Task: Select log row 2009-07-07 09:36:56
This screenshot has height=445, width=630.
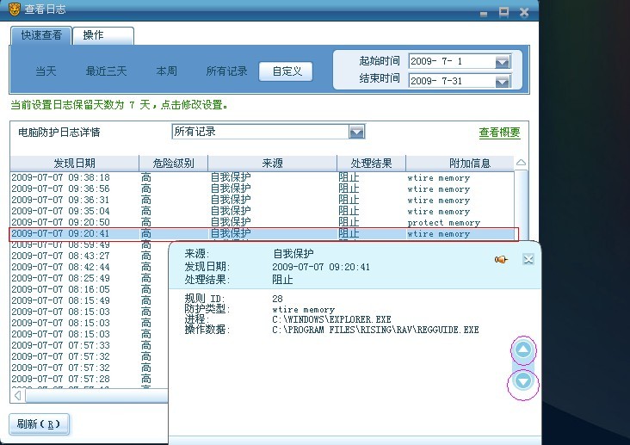Action: pos(262,189)
